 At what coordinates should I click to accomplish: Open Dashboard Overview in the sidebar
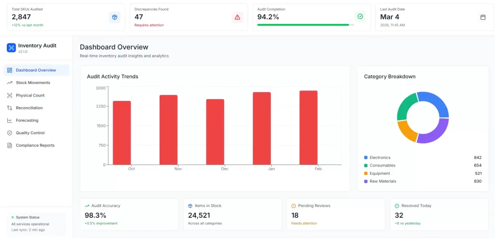pos(36,70)
